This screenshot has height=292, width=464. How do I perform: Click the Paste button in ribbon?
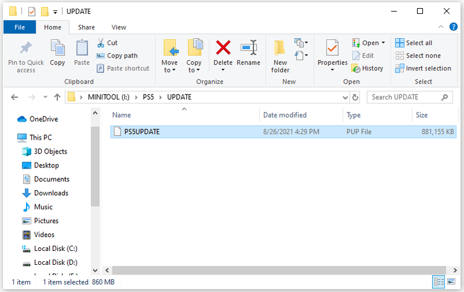tap(82, 53)
